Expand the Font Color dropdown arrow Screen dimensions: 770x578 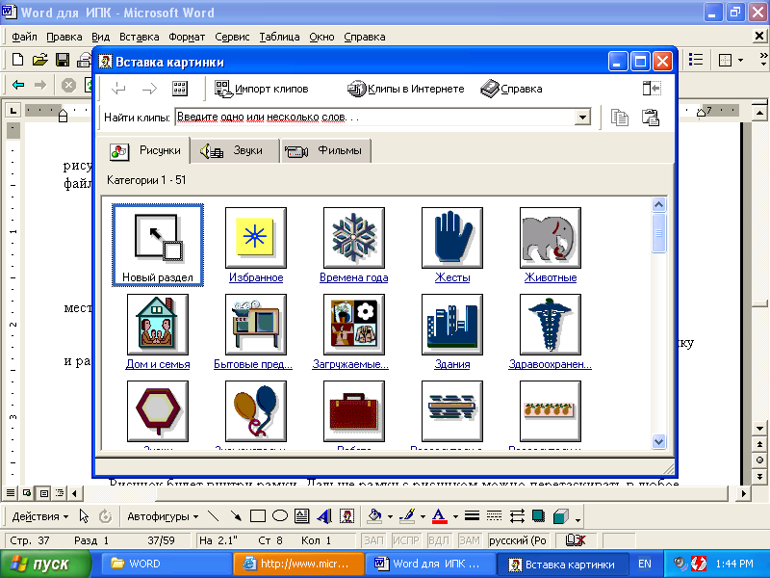455,516
